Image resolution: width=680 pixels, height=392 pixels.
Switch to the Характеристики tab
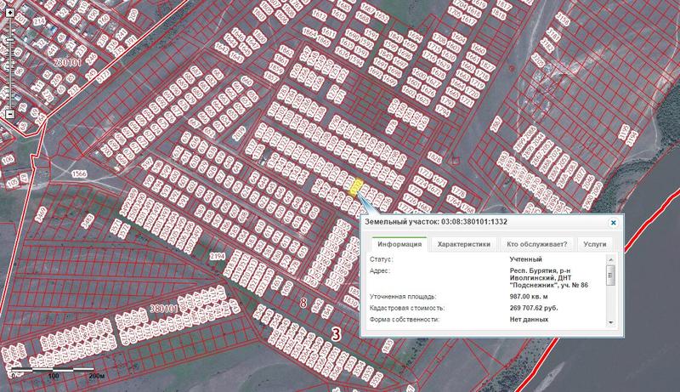click(464, 244)
